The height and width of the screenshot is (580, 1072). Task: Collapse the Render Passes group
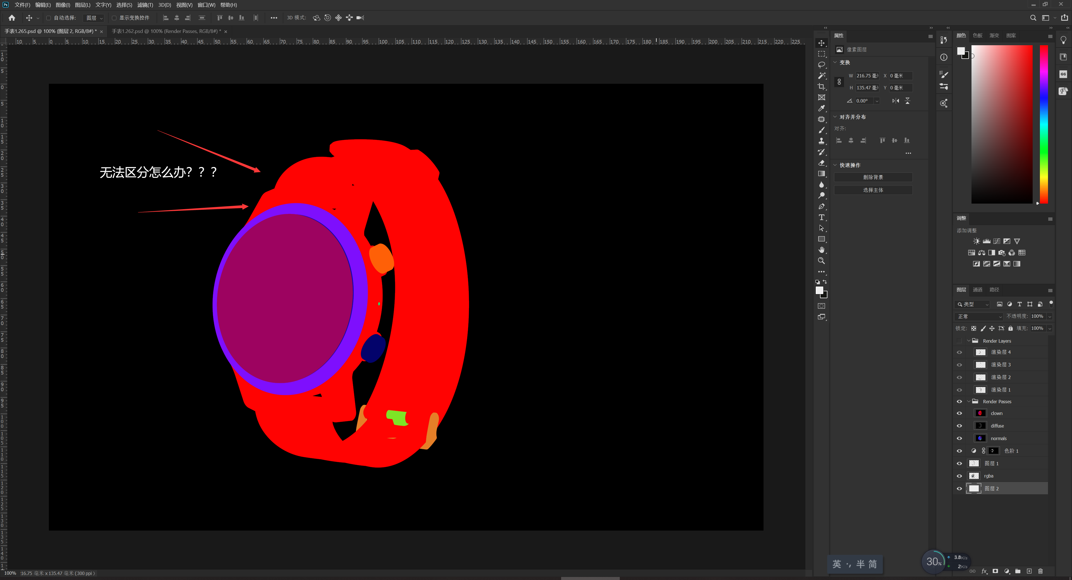coord(968,401)
